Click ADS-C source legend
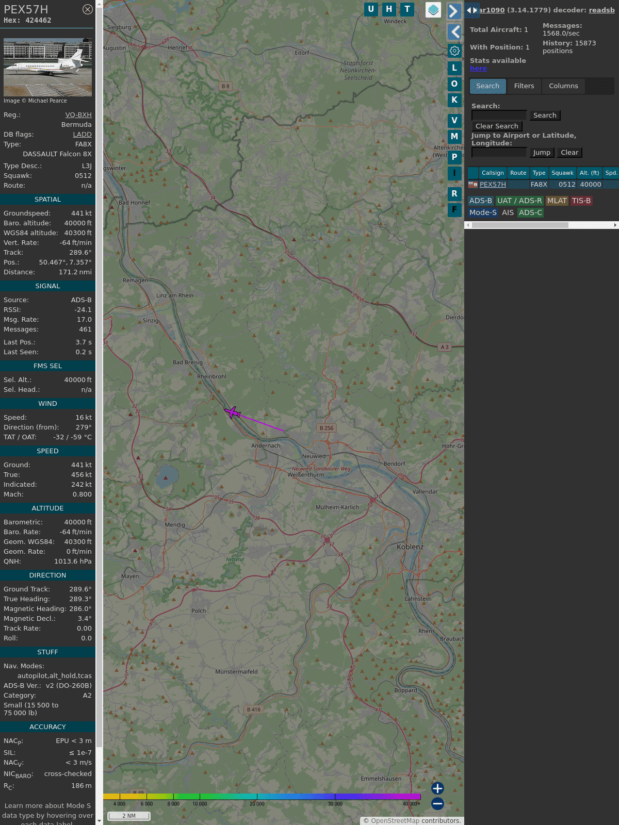 point(531,213)
